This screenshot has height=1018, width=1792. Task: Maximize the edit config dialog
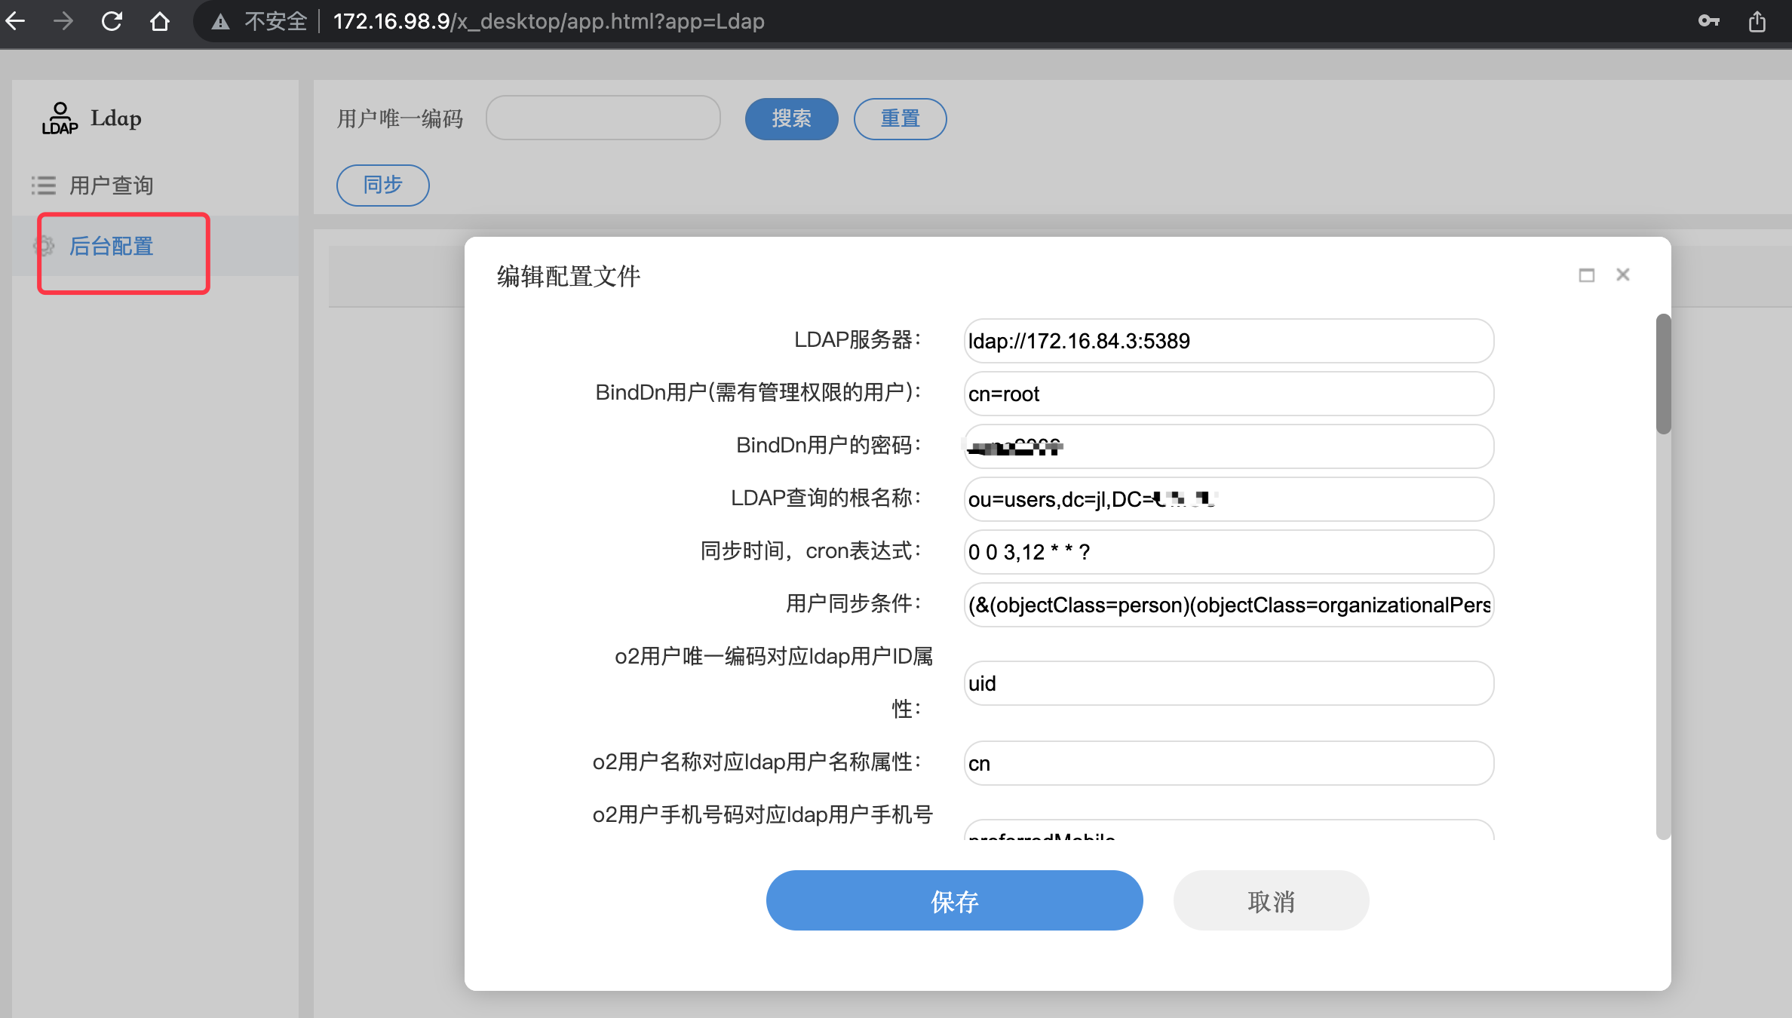[x=1586, y=275]
